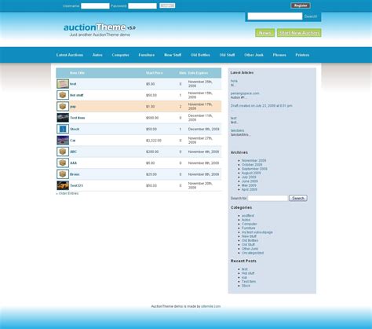Click the sitemile.com footer link
Image resolution: width=372 pixels, height=329 pixels.
211,306
